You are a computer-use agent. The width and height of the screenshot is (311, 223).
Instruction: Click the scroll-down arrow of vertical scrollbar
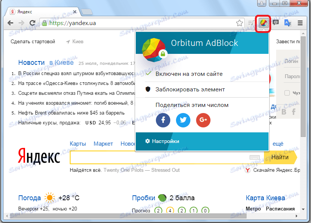(303, 209)
